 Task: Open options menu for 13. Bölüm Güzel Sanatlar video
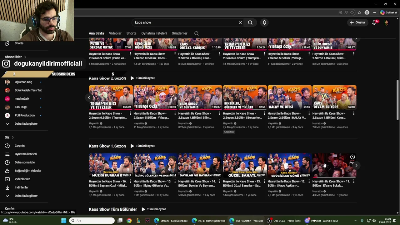[264, 181]
